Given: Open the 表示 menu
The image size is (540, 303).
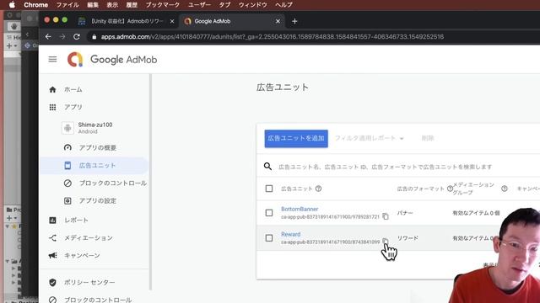Looking at the screenshot, I should (x=112, y=5).
